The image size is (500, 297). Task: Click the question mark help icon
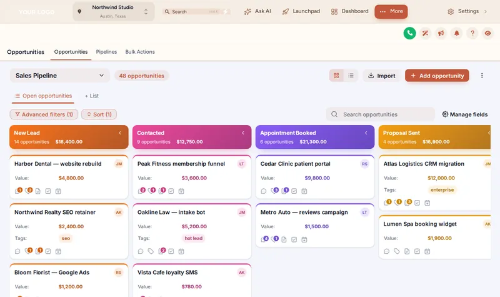tap(472, 33)
